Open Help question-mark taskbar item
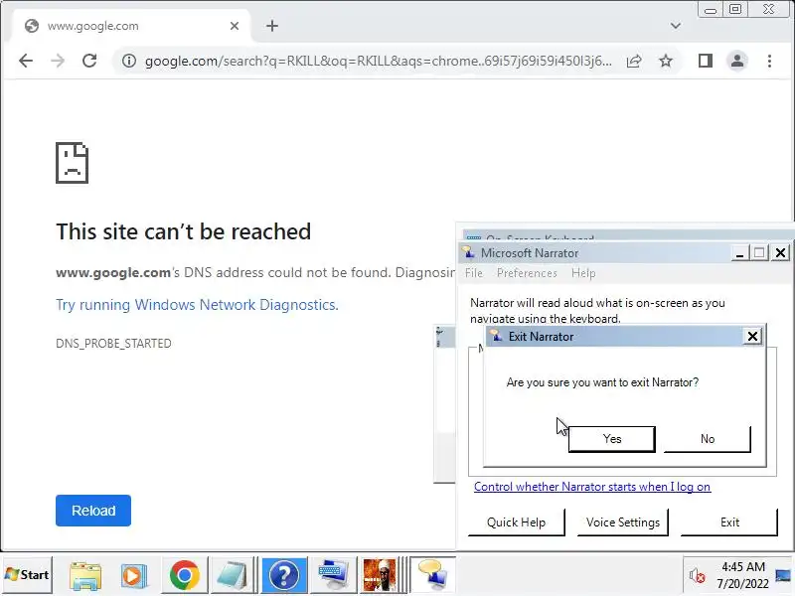 point(284,575)
